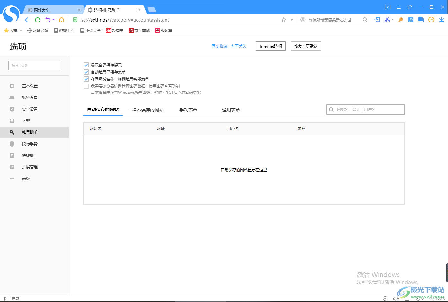Focus the 搜索选项 search field
Screen dimensions: 448x302
(34, 65)
